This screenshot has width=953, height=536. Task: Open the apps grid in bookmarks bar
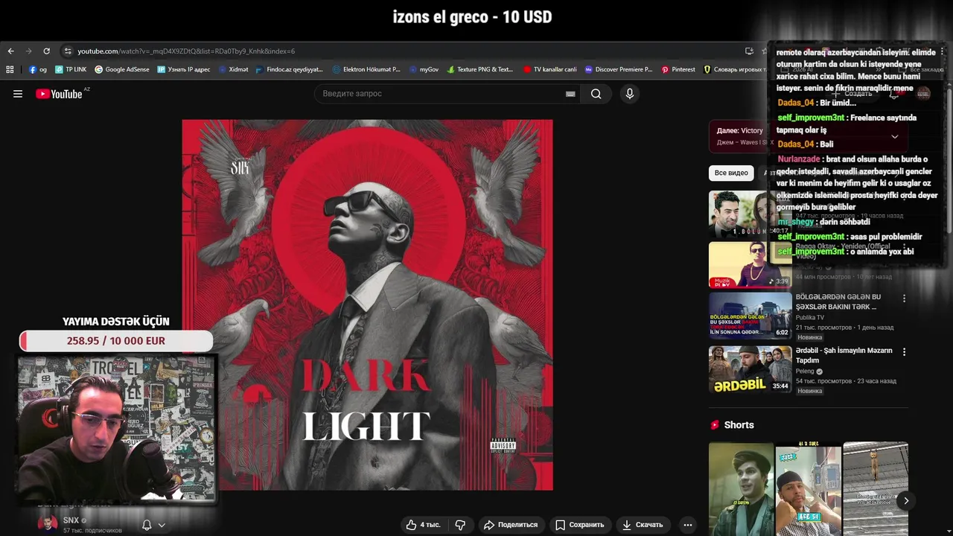point(10,69)
